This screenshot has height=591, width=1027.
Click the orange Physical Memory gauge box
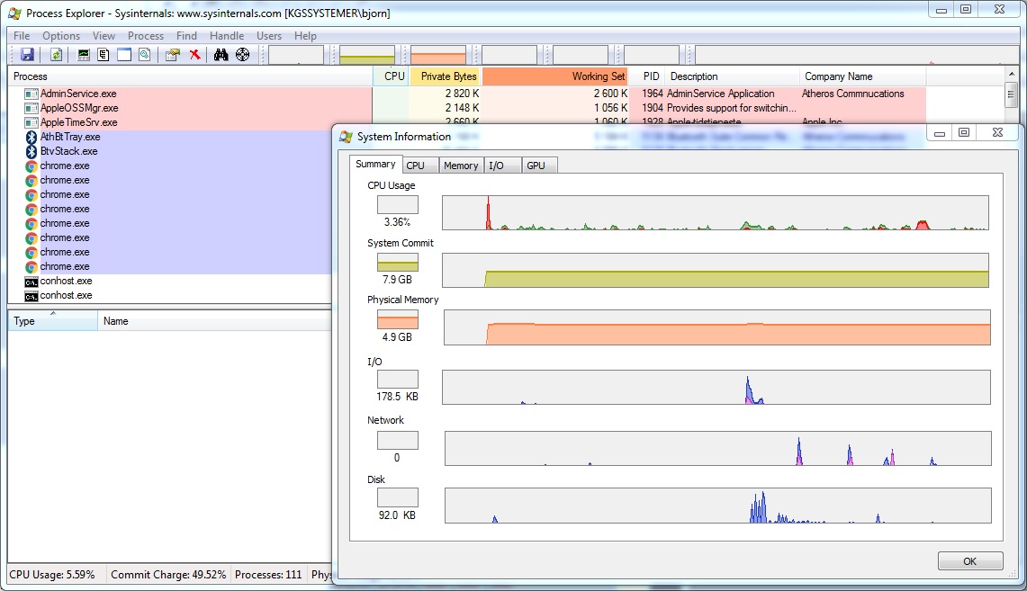tap(398, 319)
